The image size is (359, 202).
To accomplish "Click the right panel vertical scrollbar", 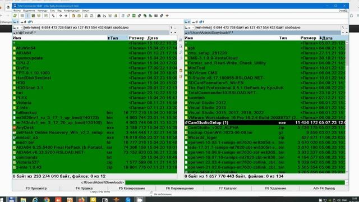I will [x=347, y=107].
